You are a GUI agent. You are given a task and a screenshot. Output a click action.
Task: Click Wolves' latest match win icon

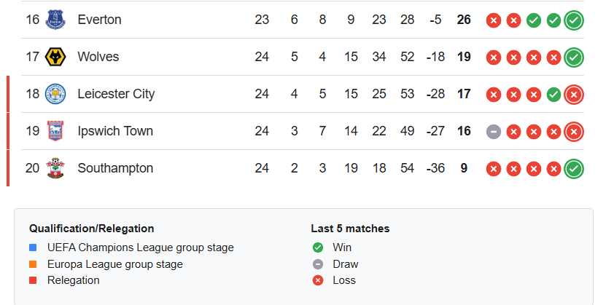coord(574,57)
